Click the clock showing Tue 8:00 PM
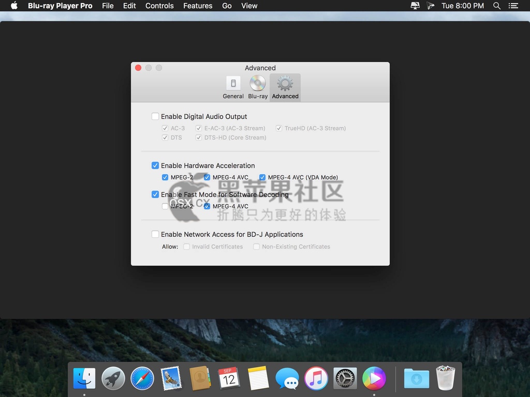 point(462,6)
